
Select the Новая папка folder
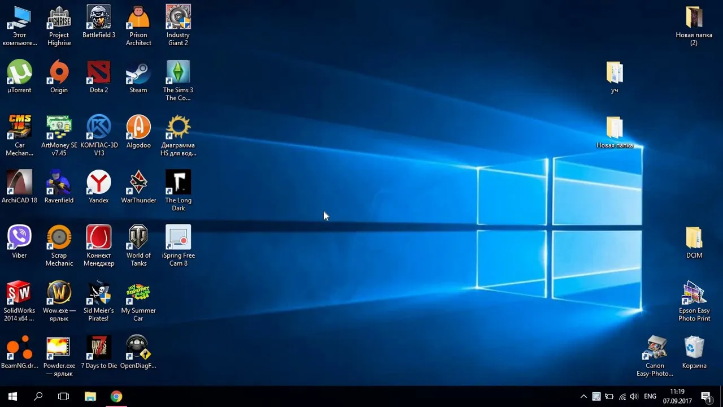coord(615,133)
